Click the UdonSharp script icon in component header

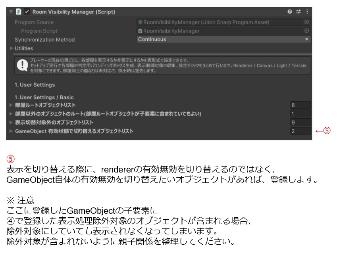pos(17,12)
